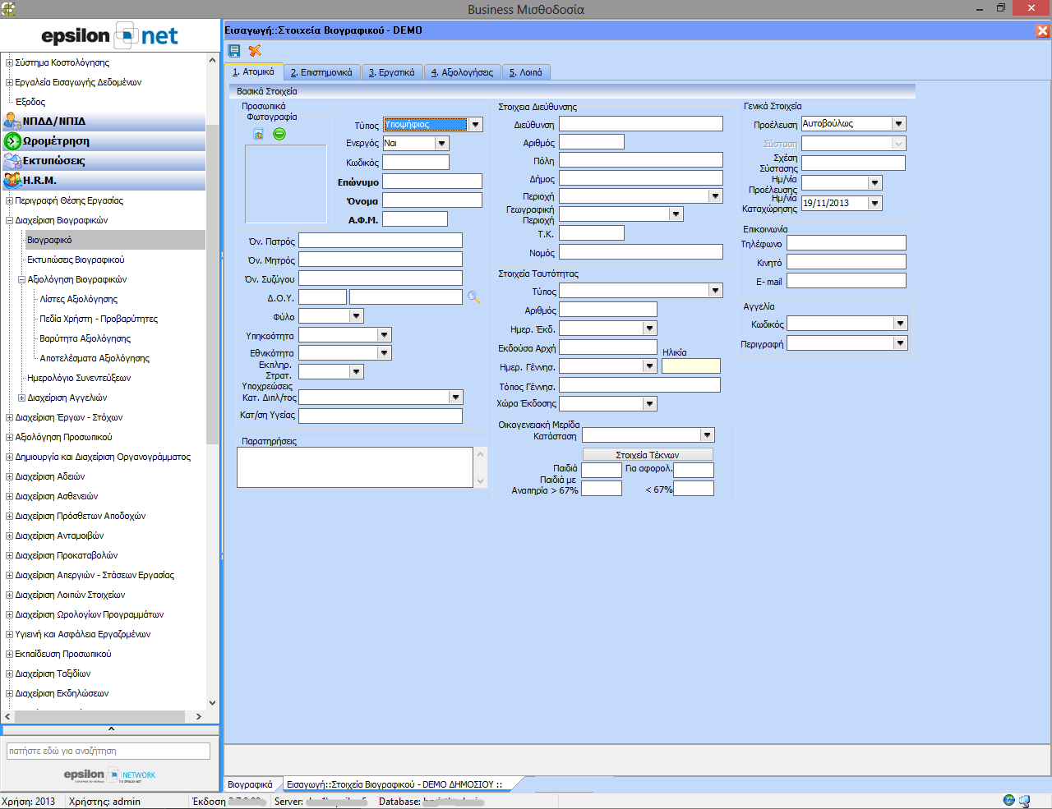Switch to the 2. Επιστημονικά tab

coord(321,72)
